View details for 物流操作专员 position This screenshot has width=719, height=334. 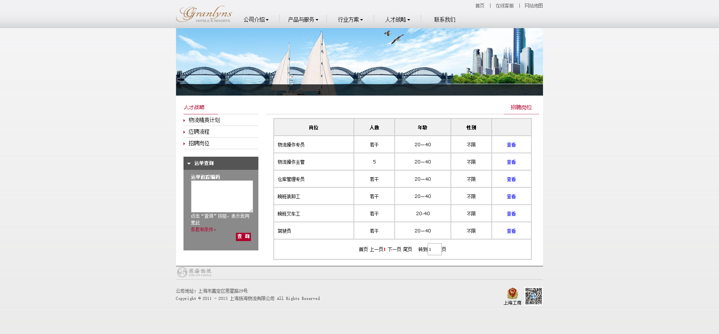(511, 145)
